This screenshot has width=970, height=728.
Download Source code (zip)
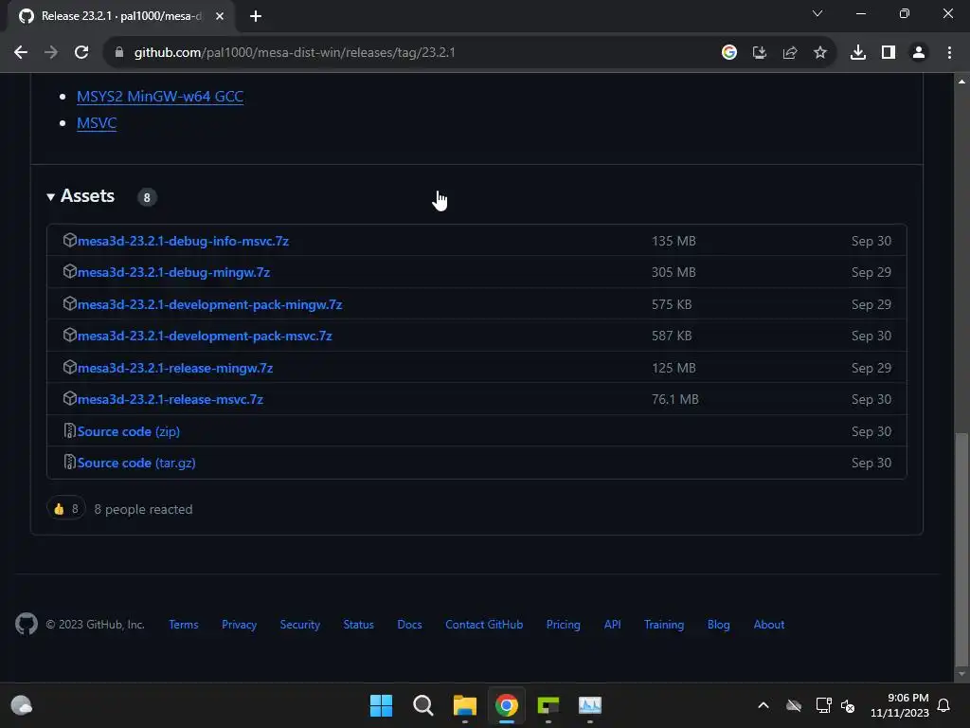(x=129, y=431)
